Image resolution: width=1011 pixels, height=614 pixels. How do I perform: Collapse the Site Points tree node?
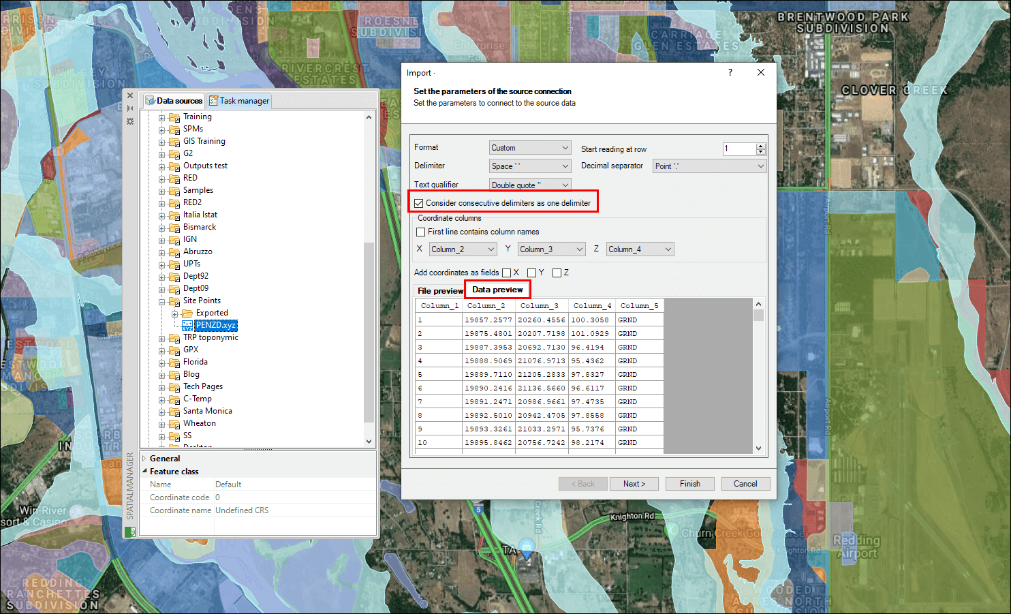(x=162, y=301)
